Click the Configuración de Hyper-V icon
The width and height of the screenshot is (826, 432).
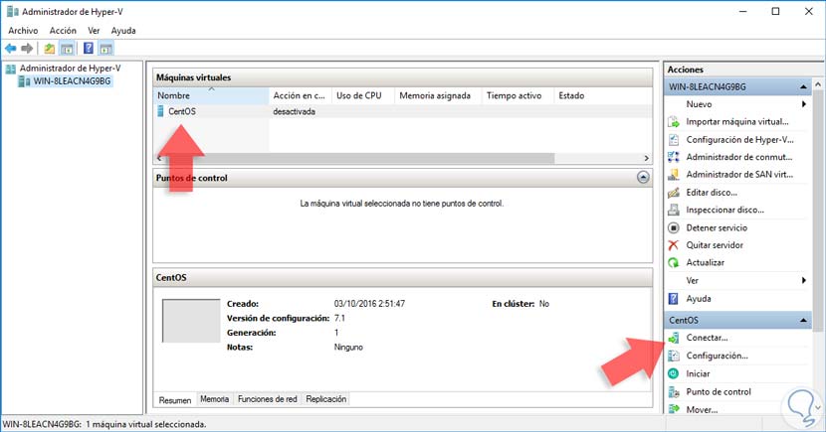tap(673, 140)
